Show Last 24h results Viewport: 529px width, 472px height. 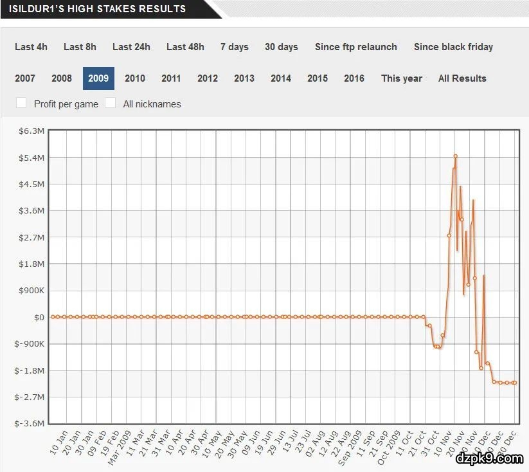(x=131, y=47)
